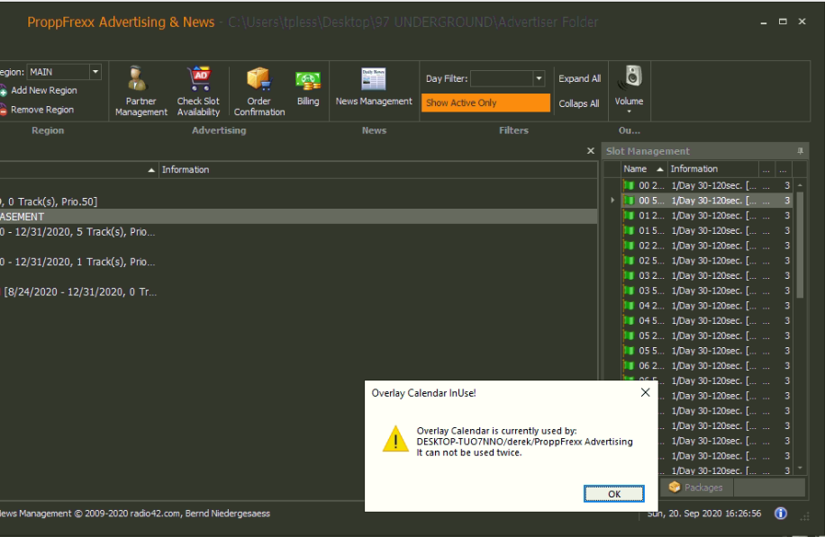The image size is (825, 537).
Task: Open Partner Management
Action: coord(141,91)
